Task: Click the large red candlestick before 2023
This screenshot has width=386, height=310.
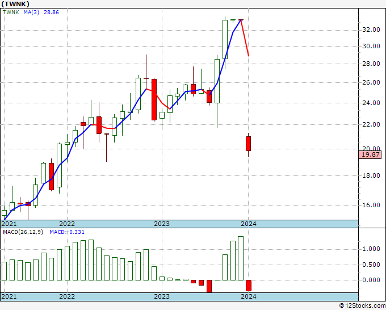Action: click(x=154, y=99)
